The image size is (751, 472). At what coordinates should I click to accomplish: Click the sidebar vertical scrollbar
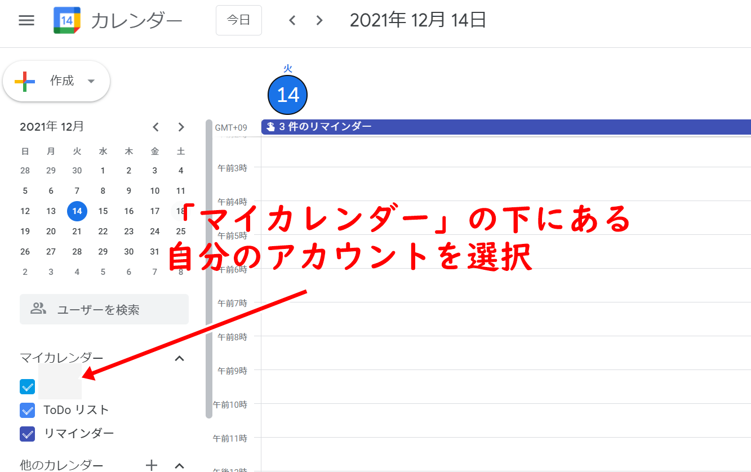(x=209, y=269)
